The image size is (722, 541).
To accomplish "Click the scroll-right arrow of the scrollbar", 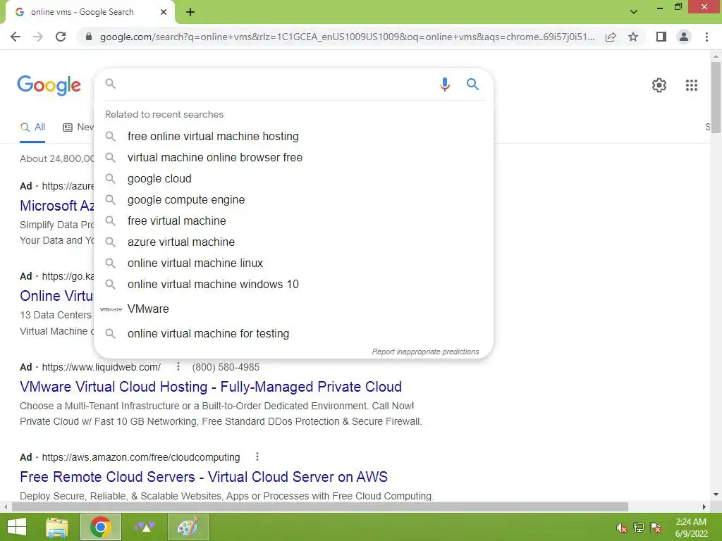I will click(704, 507).
